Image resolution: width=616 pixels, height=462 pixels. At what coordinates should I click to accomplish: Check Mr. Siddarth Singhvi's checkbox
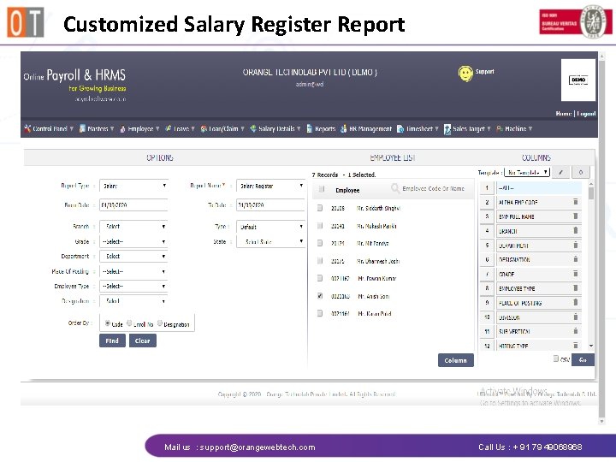(x=320, y=208)
